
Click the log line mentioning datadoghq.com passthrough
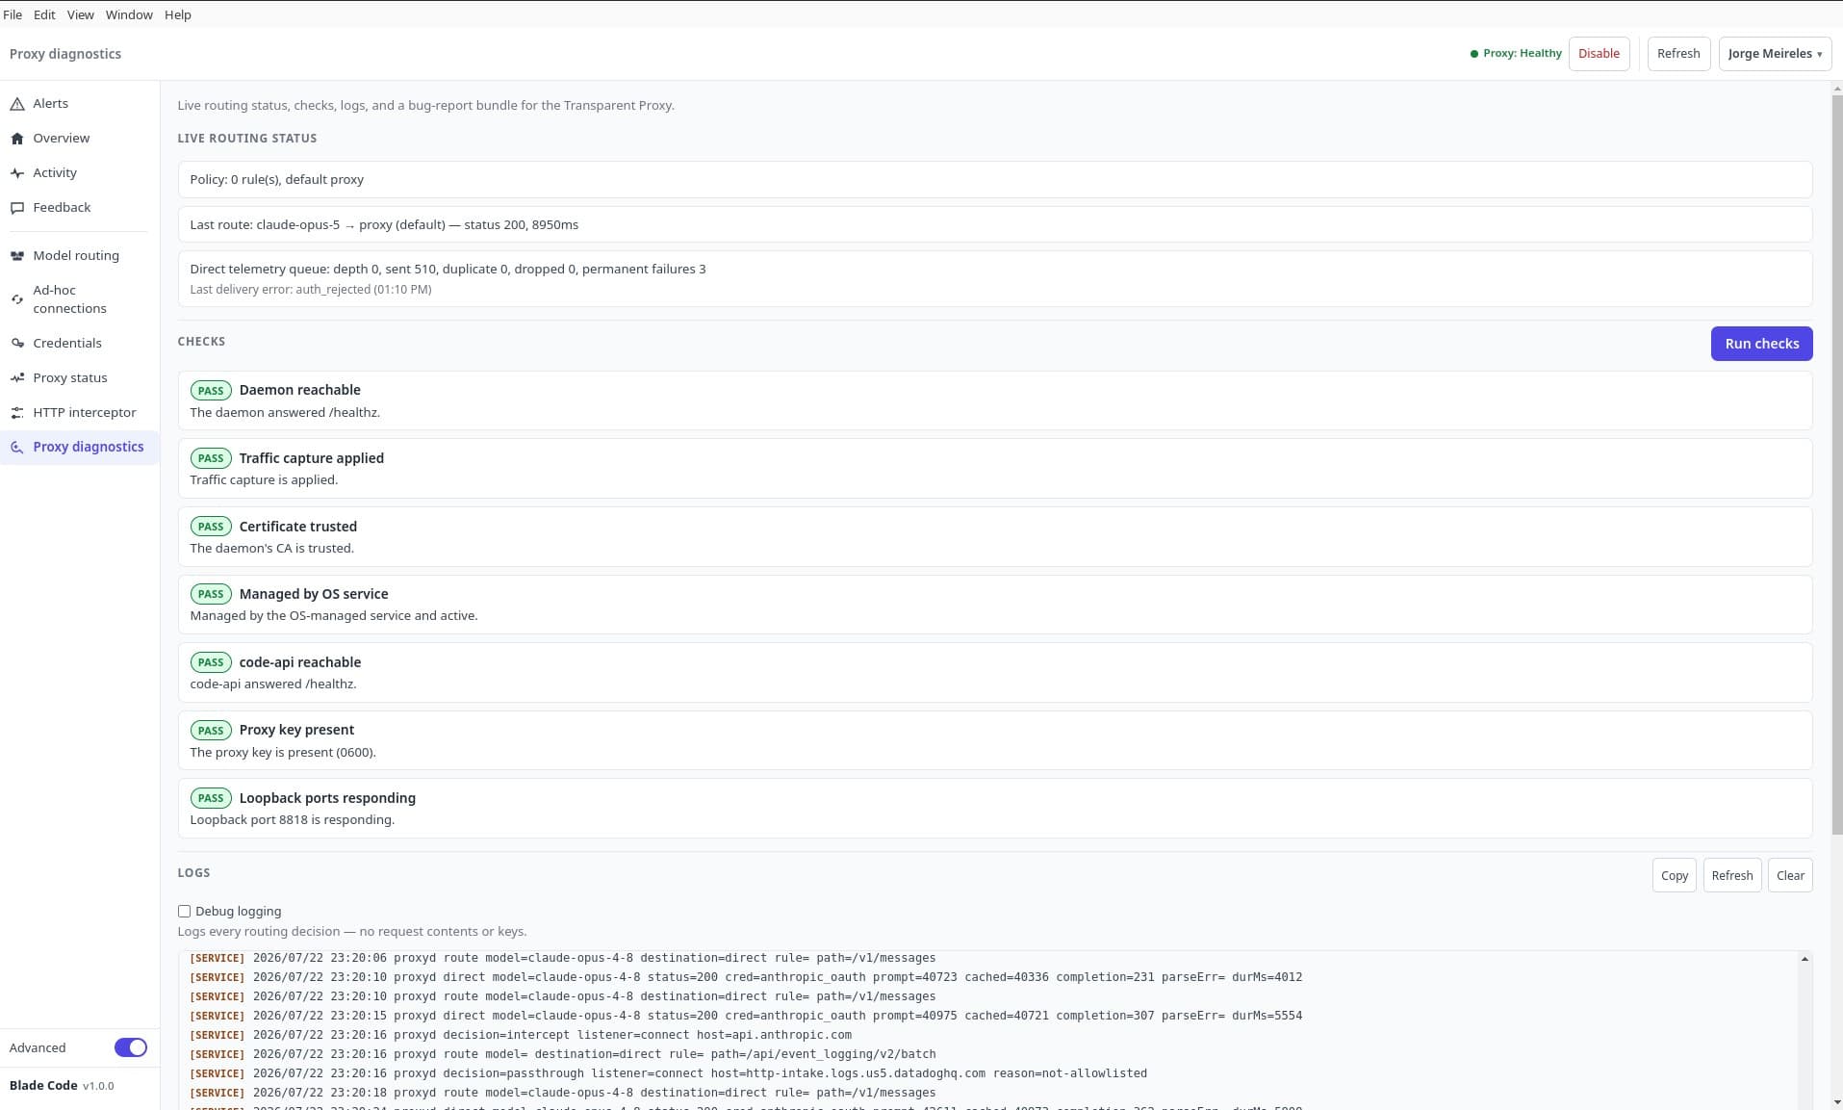tap(668, 1073)
